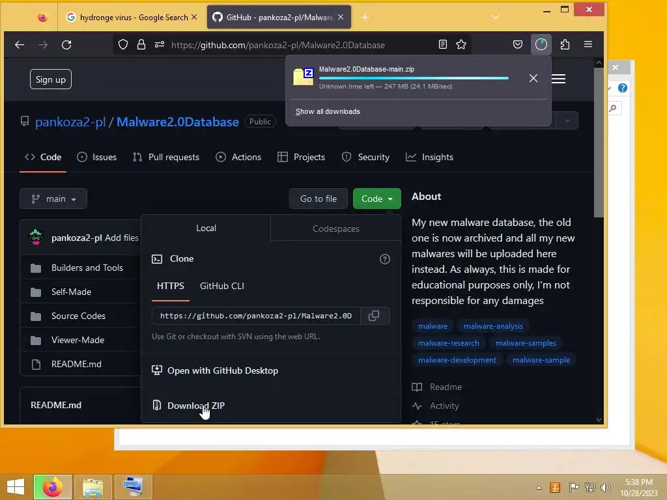Viewport: 667px width, 500px height.
Task: Open the Issues tab
Action: pyautogui.click(x=96, y=158)
